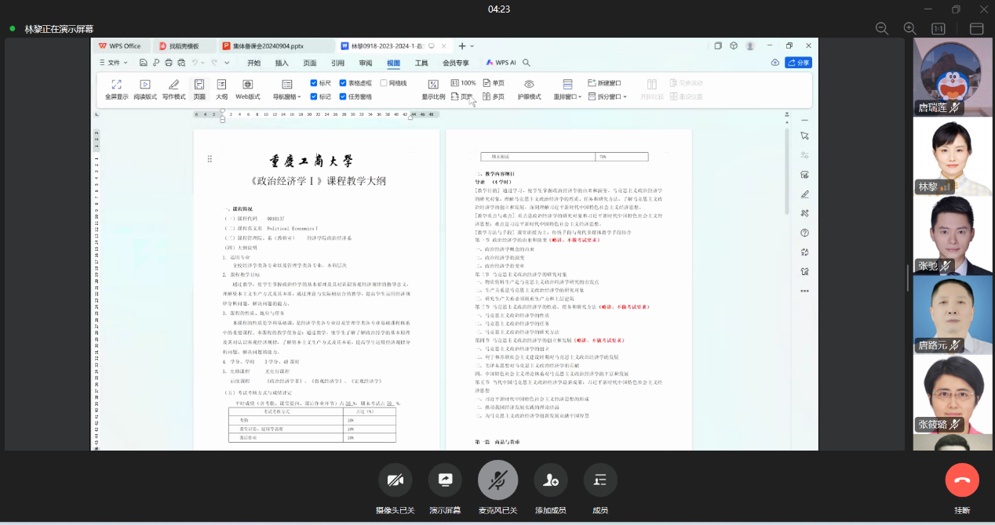Click the 全屏显示 fullscreen icon

(x=116, y=85)
